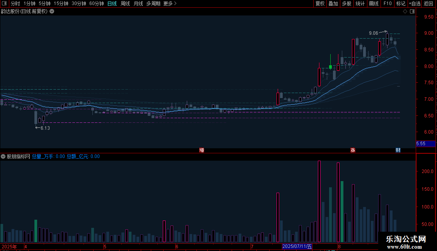
Task: Click the diamond icon above the chart
Action: pos(405,12)
